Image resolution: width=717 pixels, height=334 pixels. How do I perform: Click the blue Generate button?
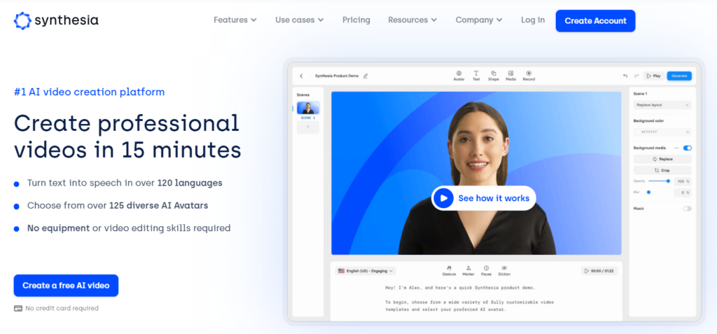tap(679, 76)
